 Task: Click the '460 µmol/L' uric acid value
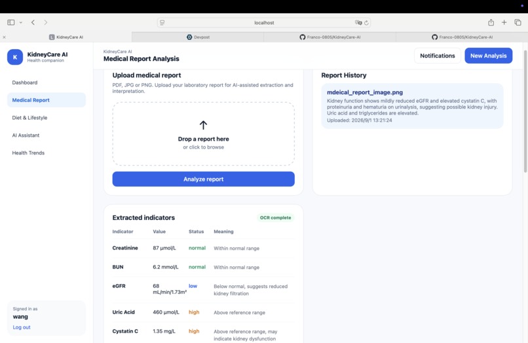166,312
